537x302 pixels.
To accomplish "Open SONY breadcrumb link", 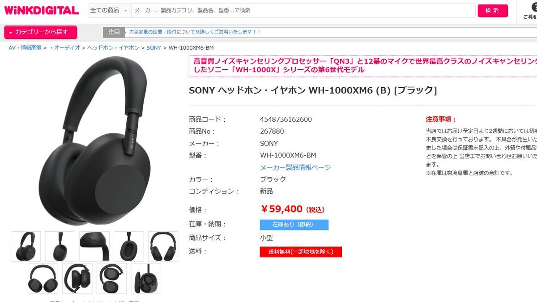I will tap(154, 47).
